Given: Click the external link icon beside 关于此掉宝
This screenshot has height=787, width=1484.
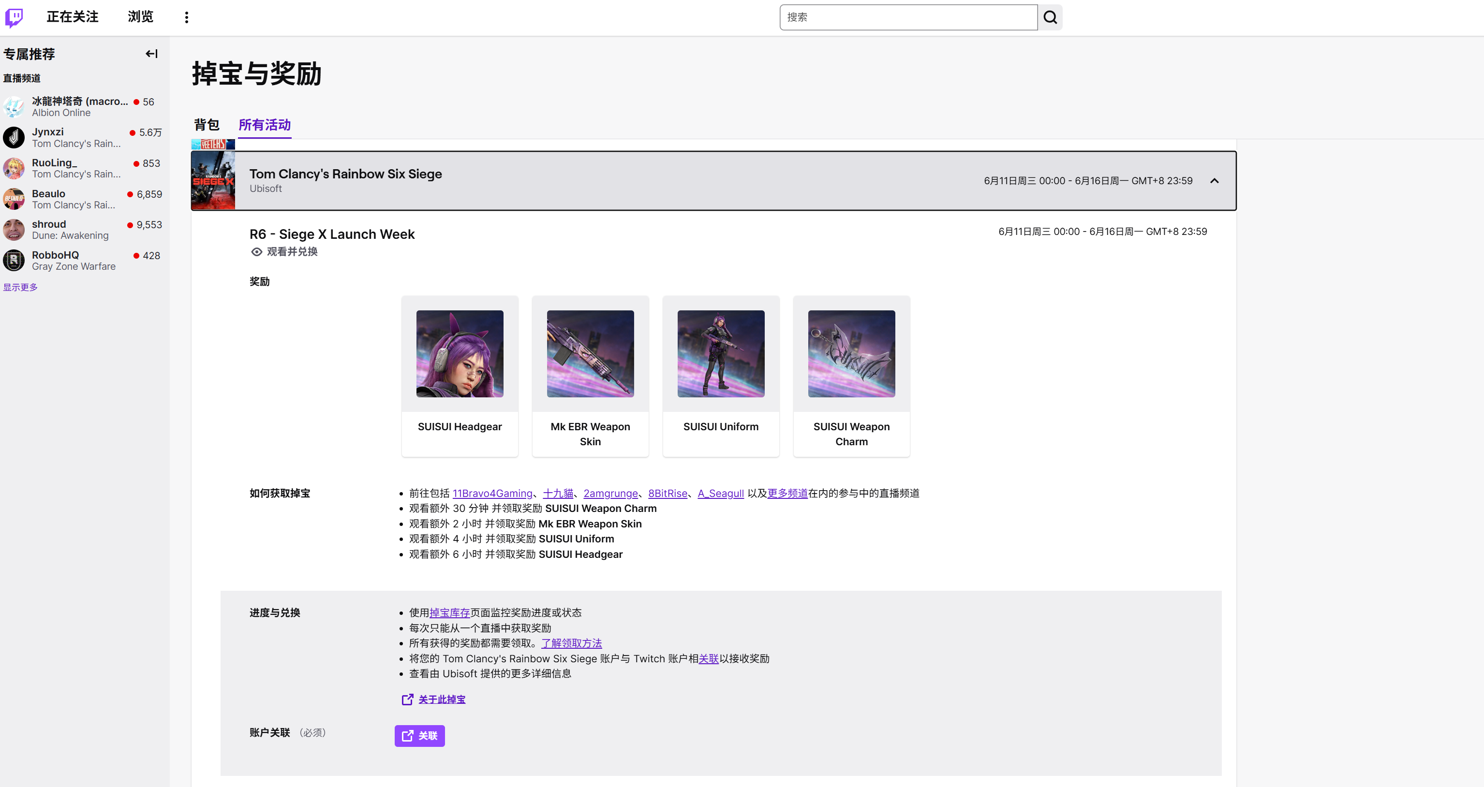Looking at the screenshot, I should pyautogui.click(x=407, y=700).
